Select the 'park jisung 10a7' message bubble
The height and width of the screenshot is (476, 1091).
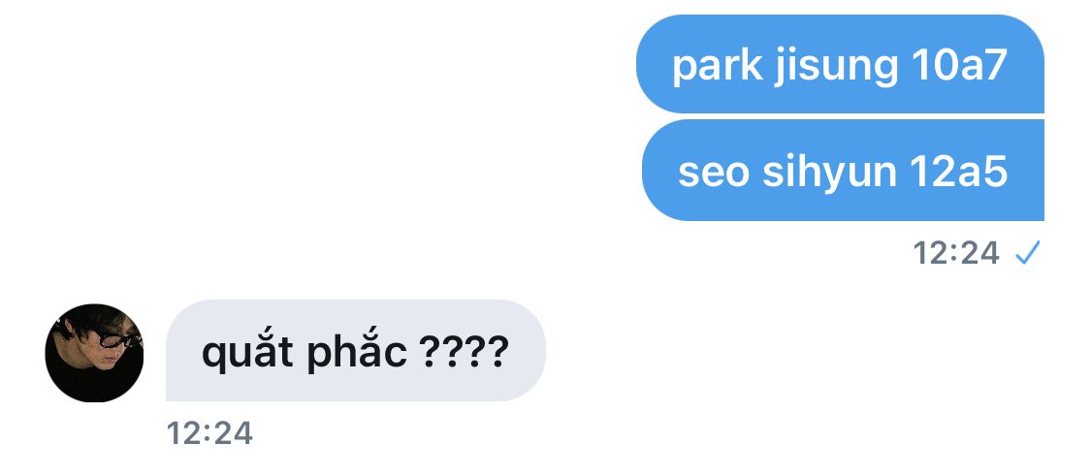[x=840, y=64]
